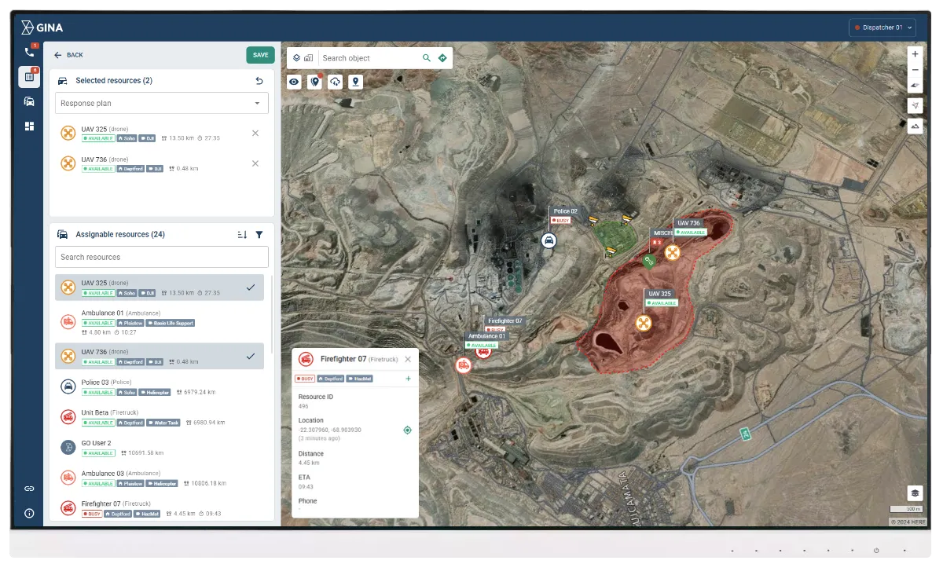Click the map zoom in control
The width and height of the screenshot is (943, 564).
point(914,53)
